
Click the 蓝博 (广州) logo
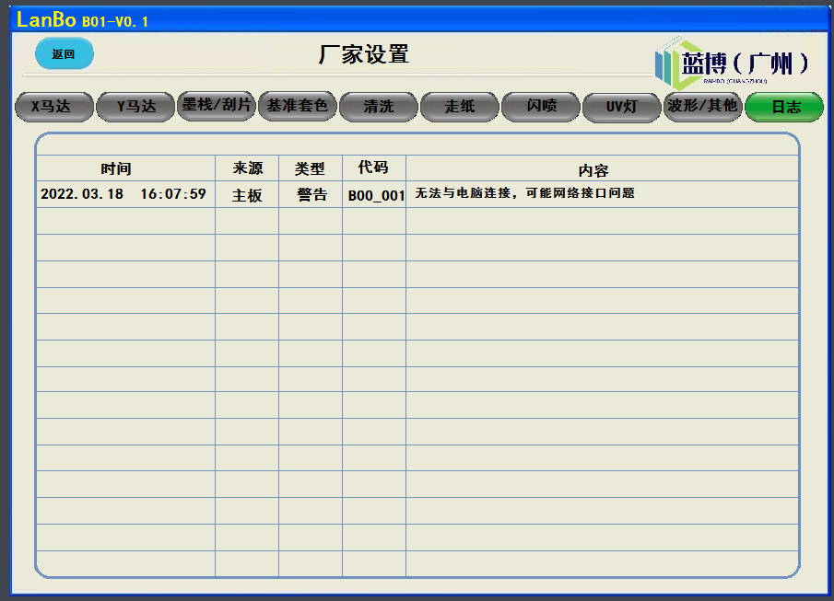tap(733, 63)
